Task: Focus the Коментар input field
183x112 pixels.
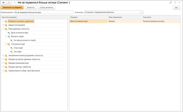Action: click(112, 12)
